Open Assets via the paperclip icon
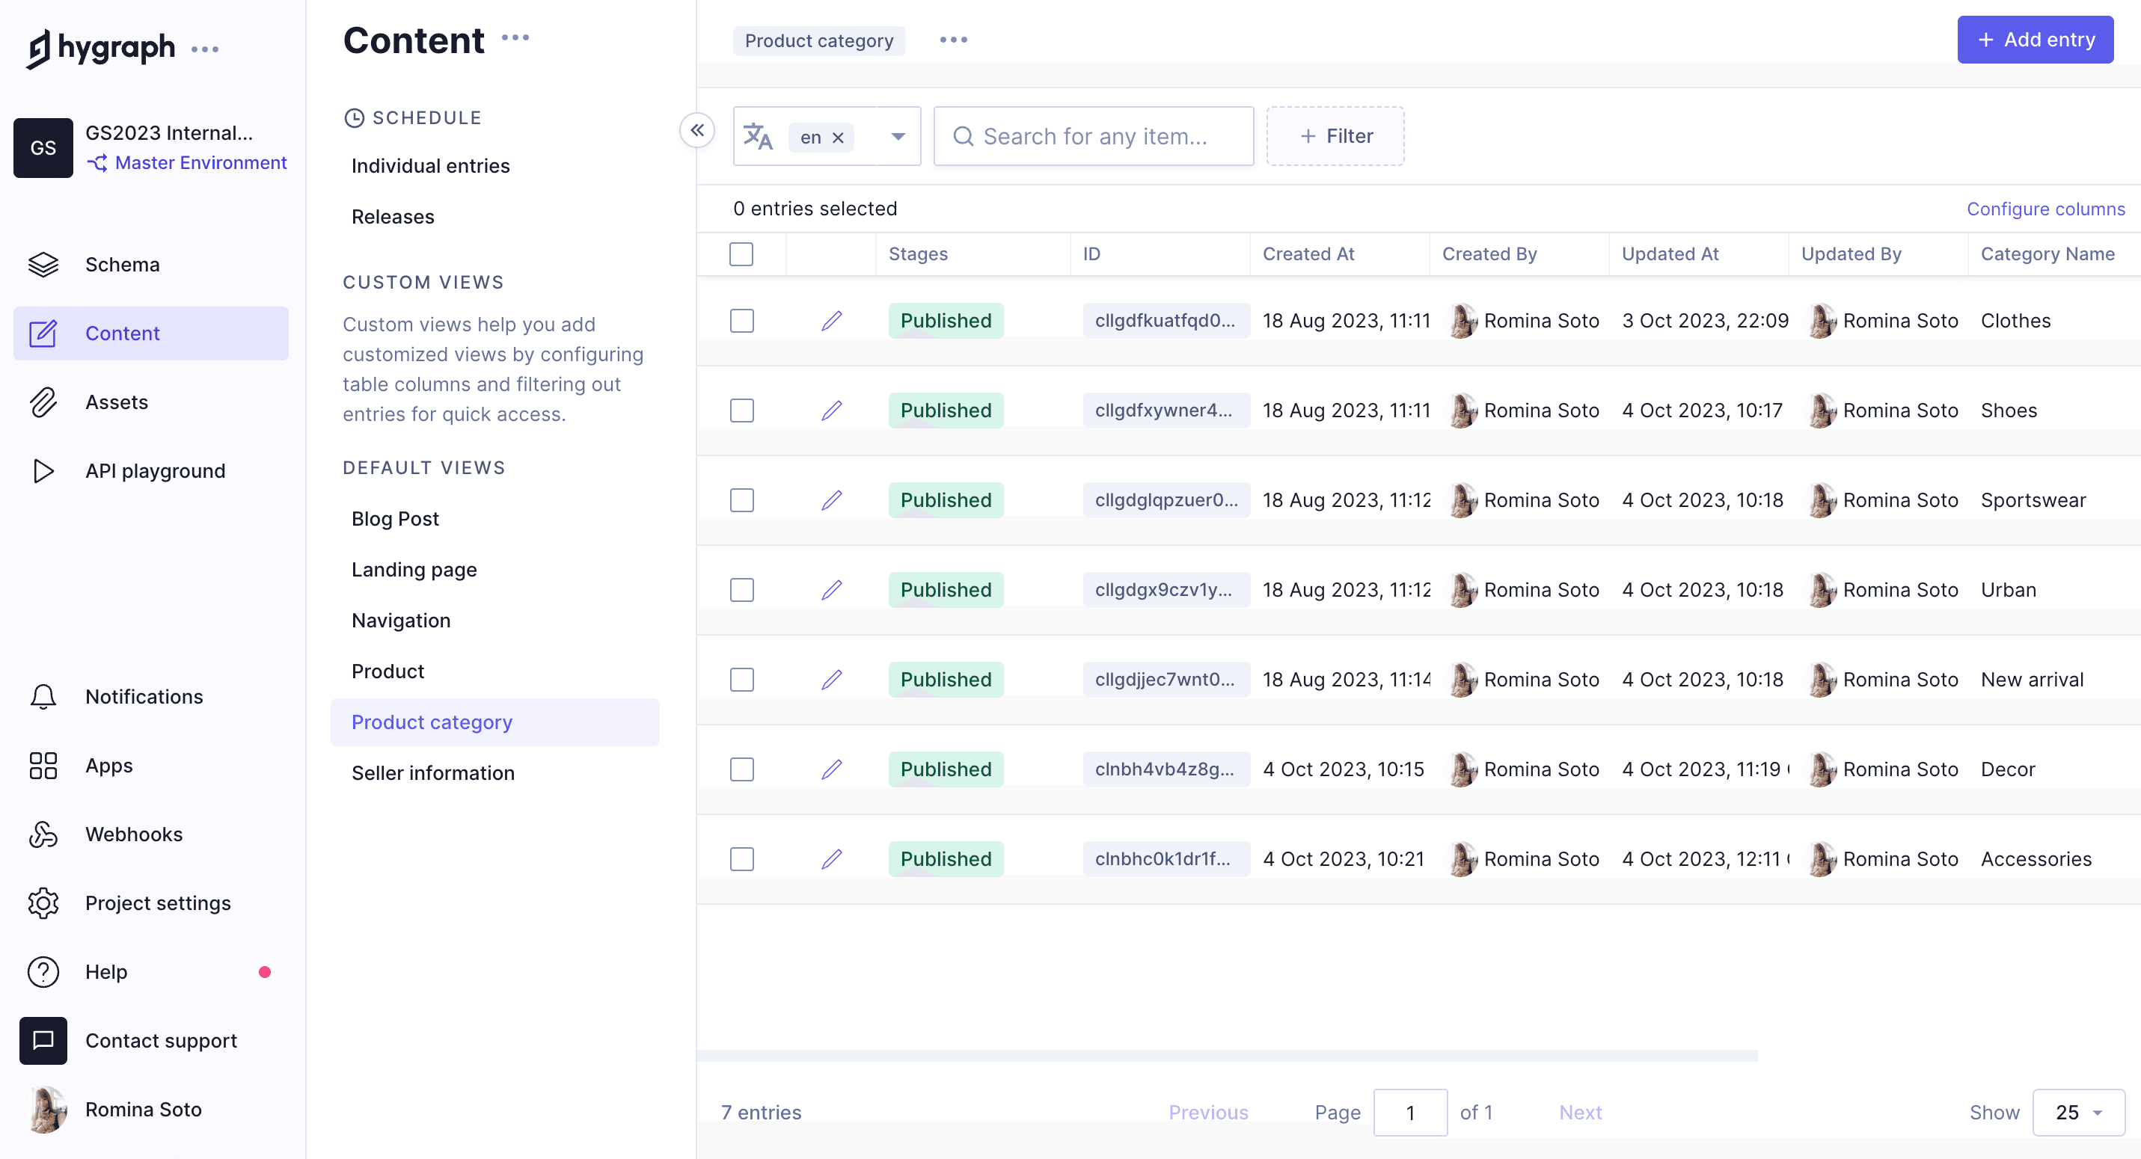2141x1159 pixels. click(x=43, y=402)
